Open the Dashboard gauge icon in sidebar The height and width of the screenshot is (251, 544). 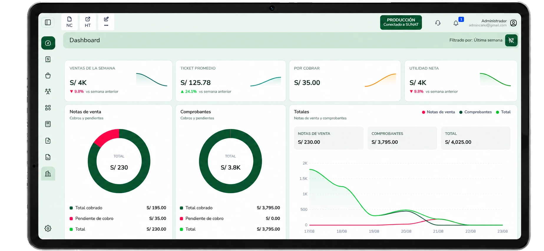[x=48, y=43]
